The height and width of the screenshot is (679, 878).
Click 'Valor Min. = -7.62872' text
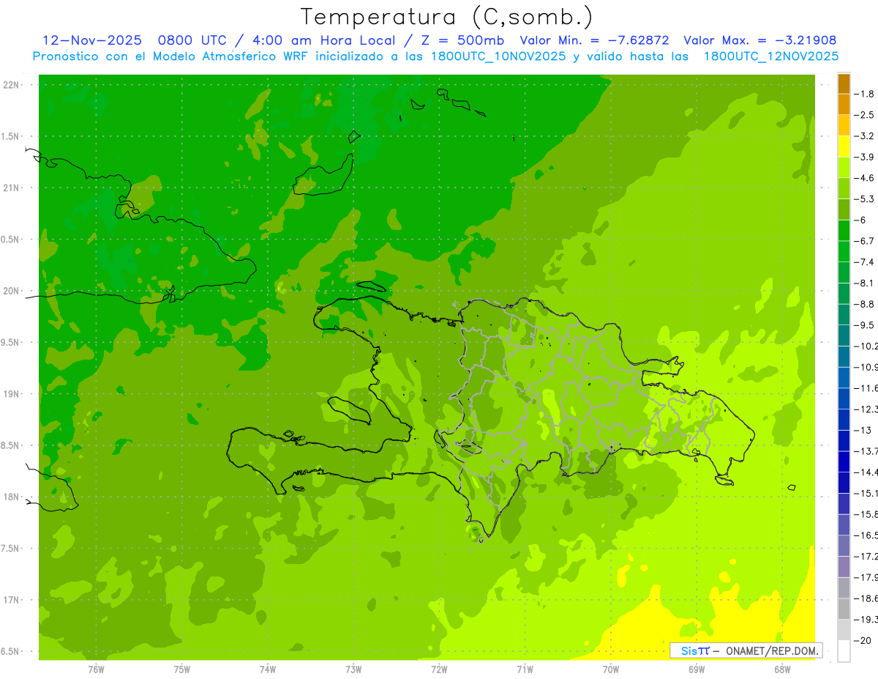point(595,40)
